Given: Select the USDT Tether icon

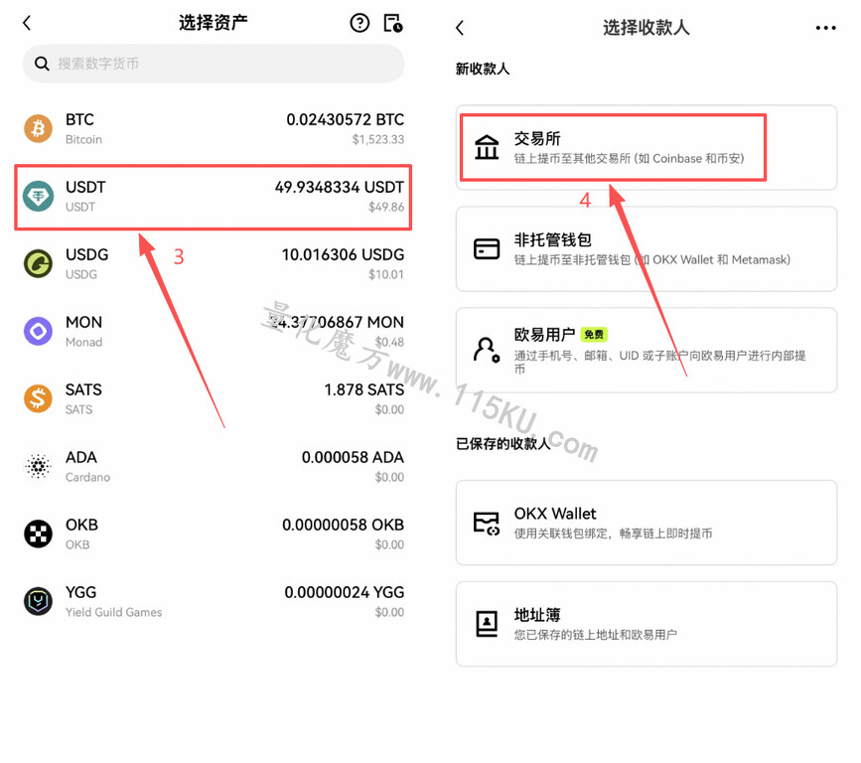Looking at the screenshot, I should [38, 196].
